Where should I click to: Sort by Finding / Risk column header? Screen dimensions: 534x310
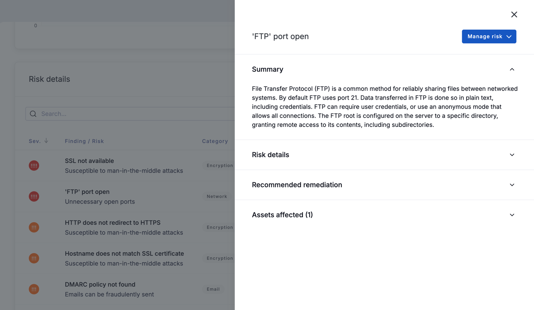(x=84, y=141)
